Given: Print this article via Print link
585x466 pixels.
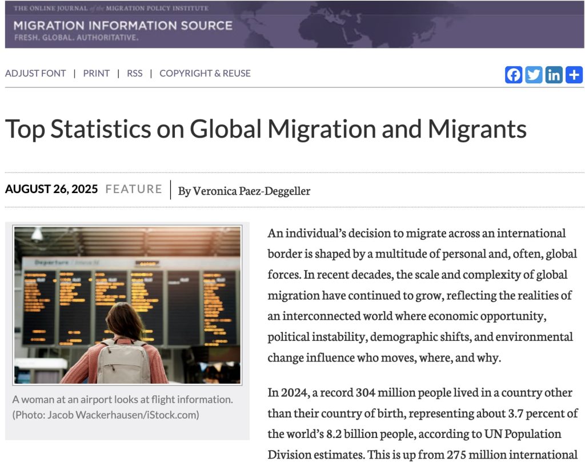Looking at the screenshot, I should coord(96,73).
